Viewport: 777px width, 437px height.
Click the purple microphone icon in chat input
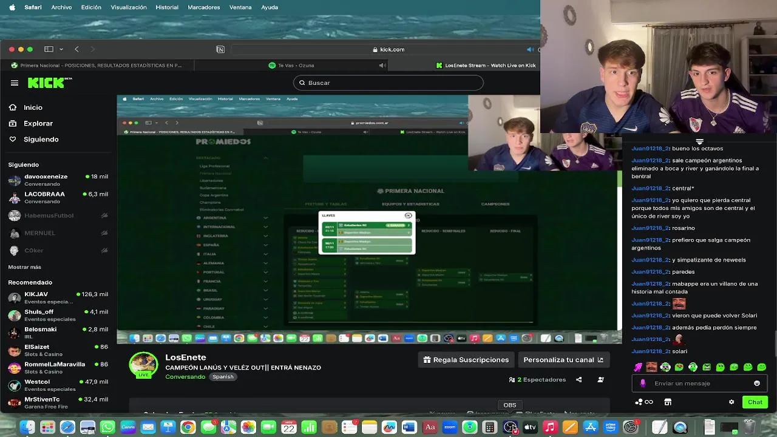[x=643, y=383]
